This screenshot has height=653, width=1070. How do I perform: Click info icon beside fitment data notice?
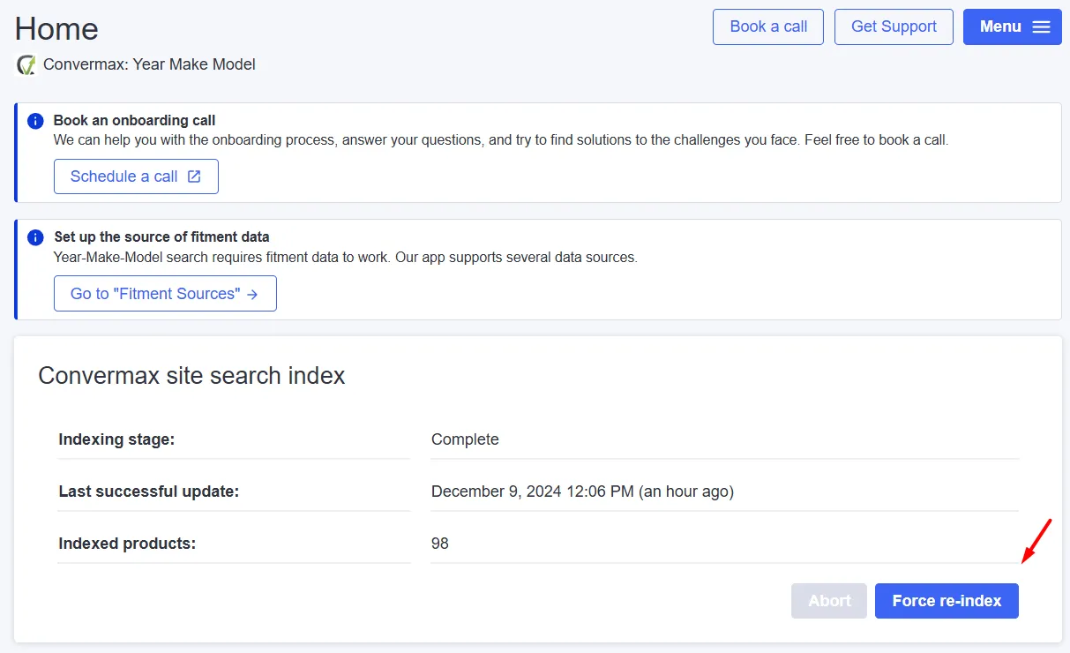(35, 237)
